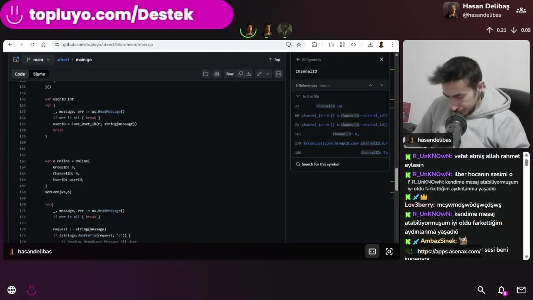Screen dimensions: 533x300
Task: View the Raw file
Action: tap(230, 74)
